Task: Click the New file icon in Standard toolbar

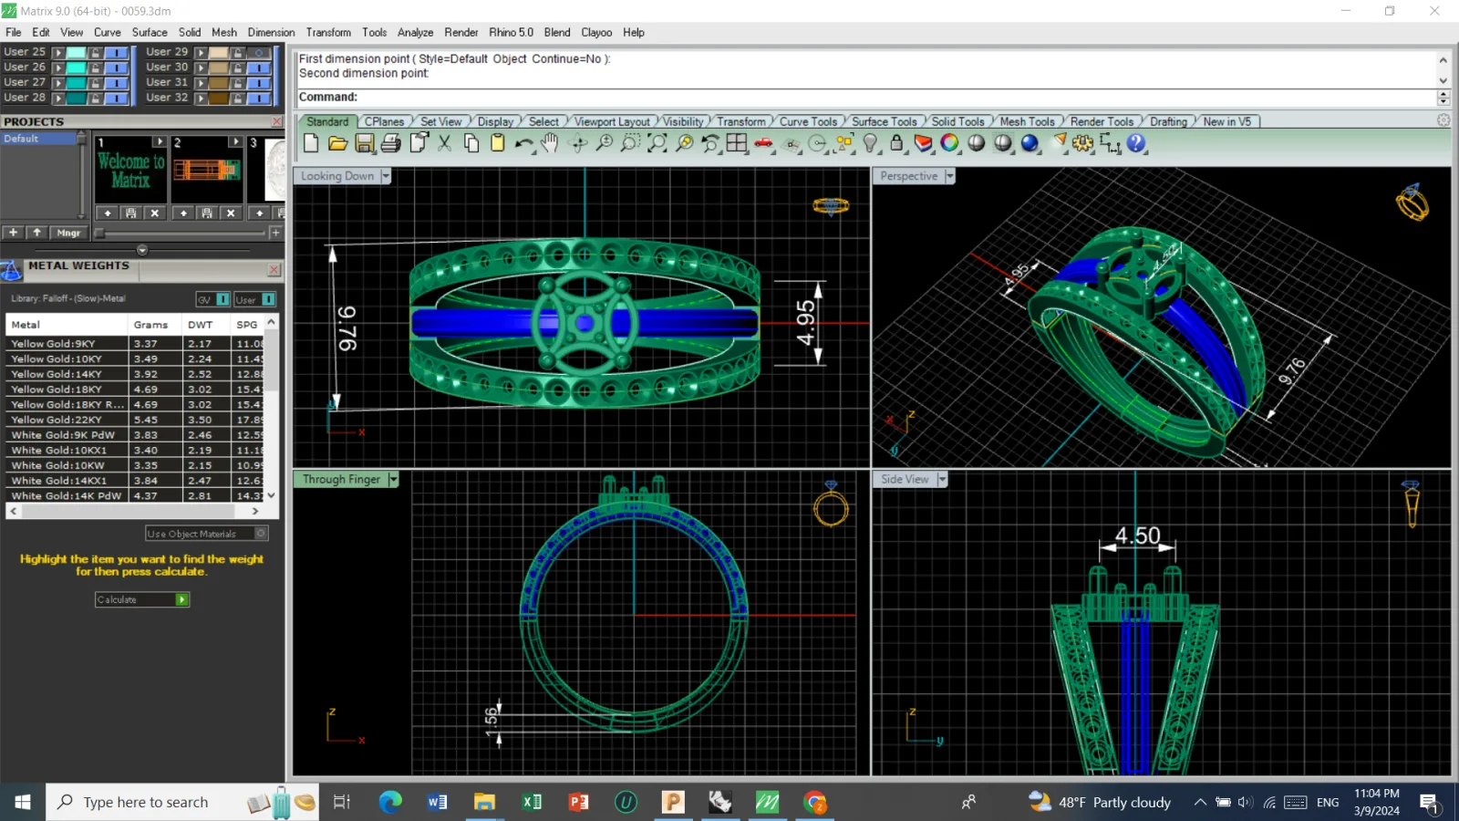Action: point(311,143)
